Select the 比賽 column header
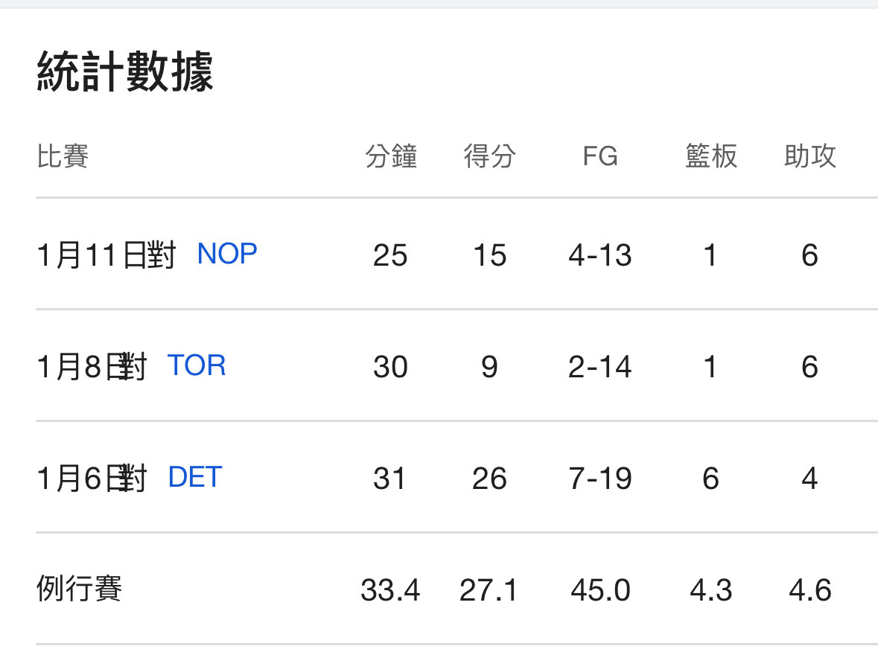878x646 pixels. pyautogui.click(x=63, y=157)
